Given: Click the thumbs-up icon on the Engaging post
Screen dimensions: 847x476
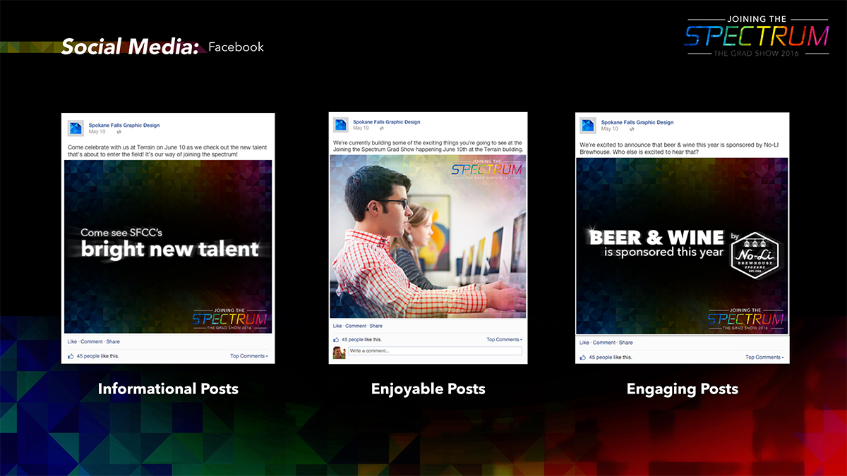Looking at the screenshot, I should [583, 357].
